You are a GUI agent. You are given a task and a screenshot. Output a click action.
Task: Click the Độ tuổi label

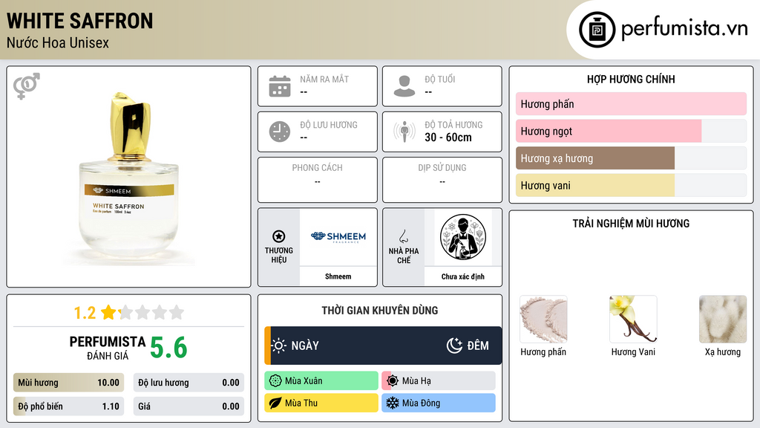click(440, 79)
